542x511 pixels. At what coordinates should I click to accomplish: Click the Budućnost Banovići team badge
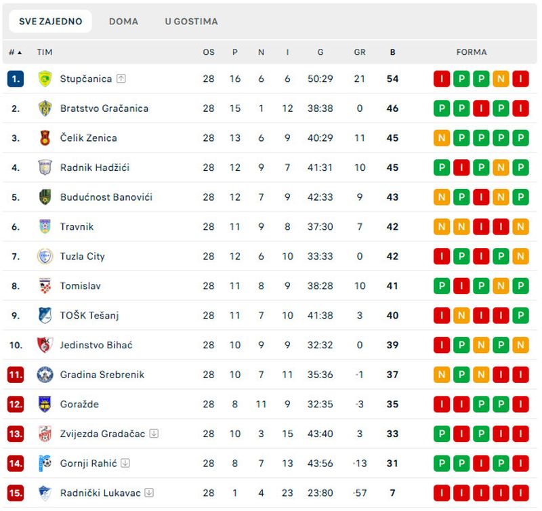pos(45,197)
